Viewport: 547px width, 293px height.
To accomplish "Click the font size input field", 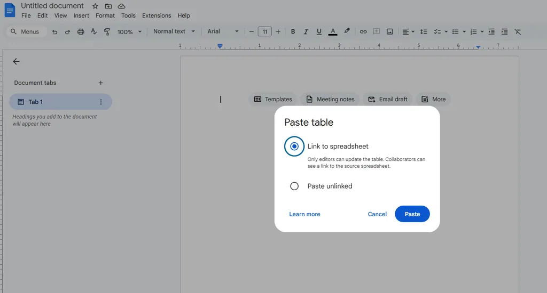I will (x=264, y=32).
